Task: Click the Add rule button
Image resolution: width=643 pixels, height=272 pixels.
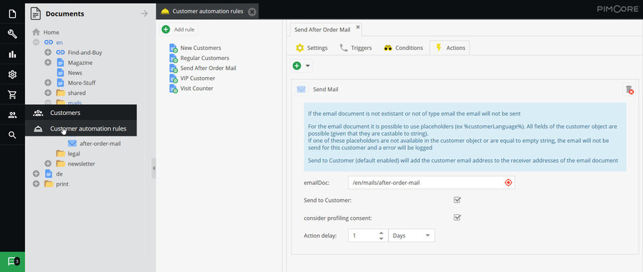Action: (x=179, y=29)
